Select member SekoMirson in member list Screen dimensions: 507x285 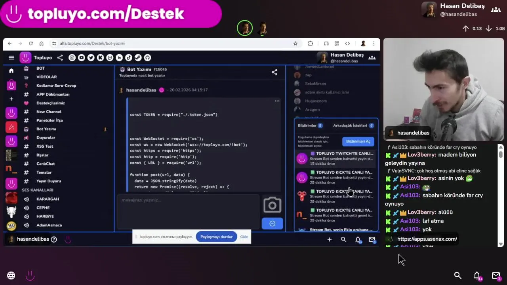click(315, 84)
